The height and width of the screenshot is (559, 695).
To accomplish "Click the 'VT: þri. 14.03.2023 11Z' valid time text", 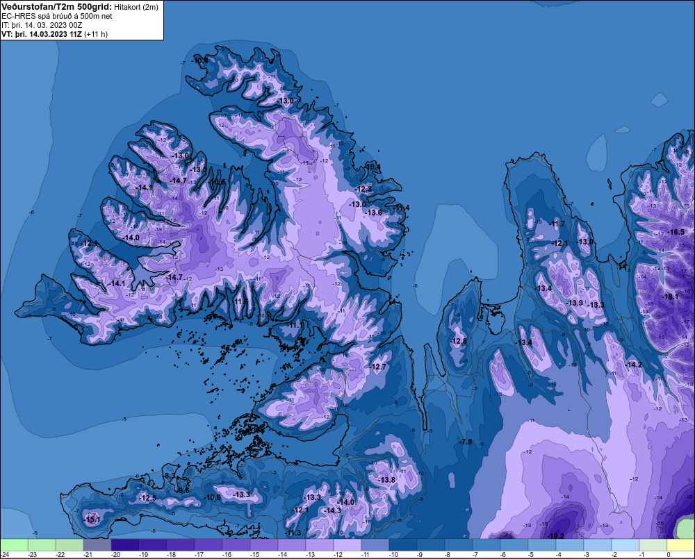I will click(x=42, y=34).
